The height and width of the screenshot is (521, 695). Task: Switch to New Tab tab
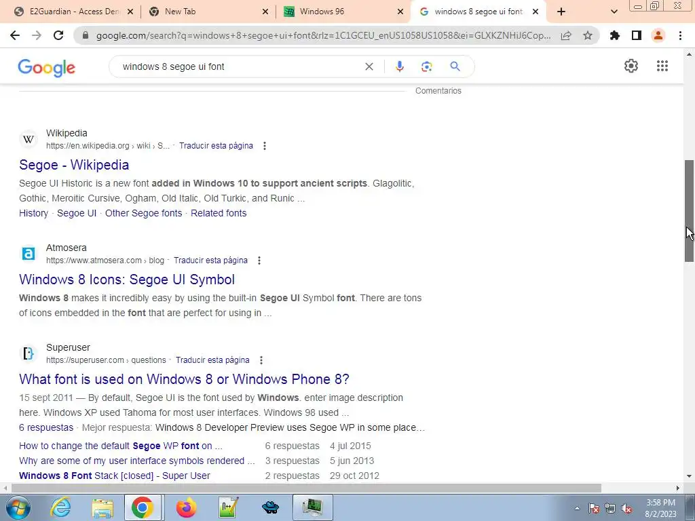click(x=209, y=12)
